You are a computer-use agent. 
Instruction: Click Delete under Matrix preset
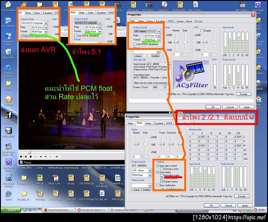(146, 189)
